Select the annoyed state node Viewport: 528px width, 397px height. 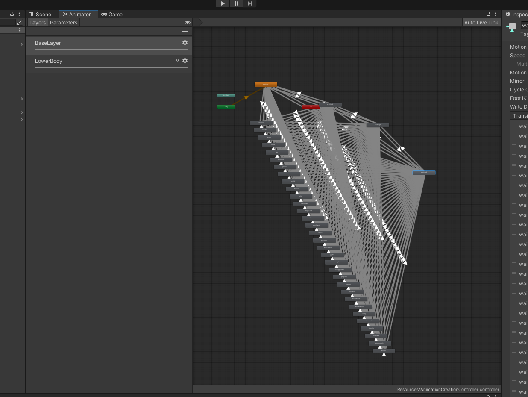point(281,159)
